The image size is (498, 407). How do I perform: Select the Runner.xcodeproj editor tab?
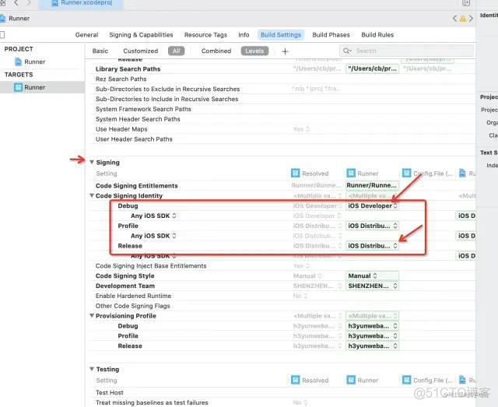pos(81,3)
